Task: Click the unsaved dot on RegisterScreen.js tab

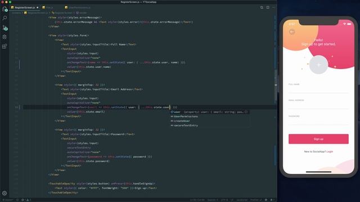Action: (x=38, y=7)
